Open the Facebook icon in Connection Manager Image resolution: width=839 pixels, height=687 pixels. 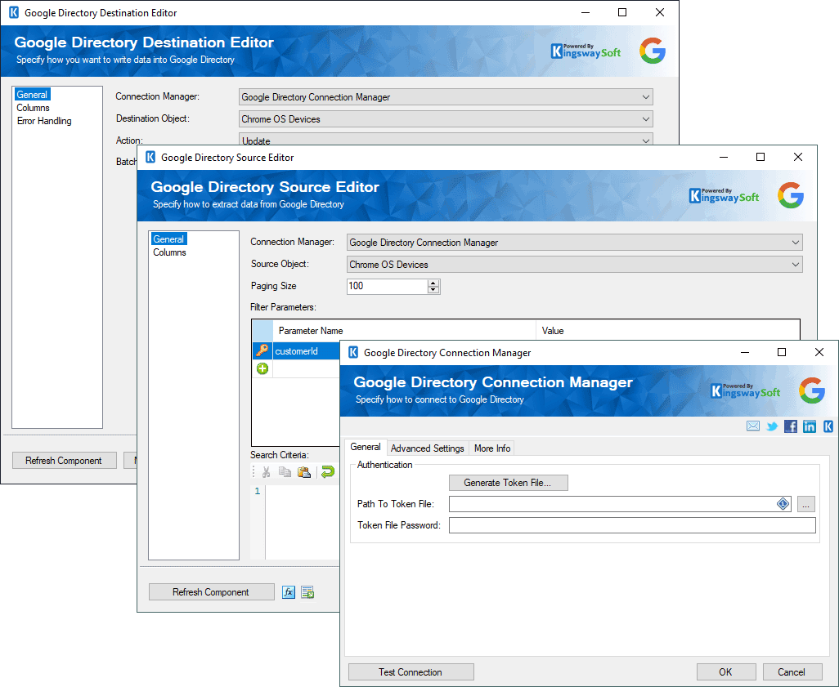coord(790,426)
